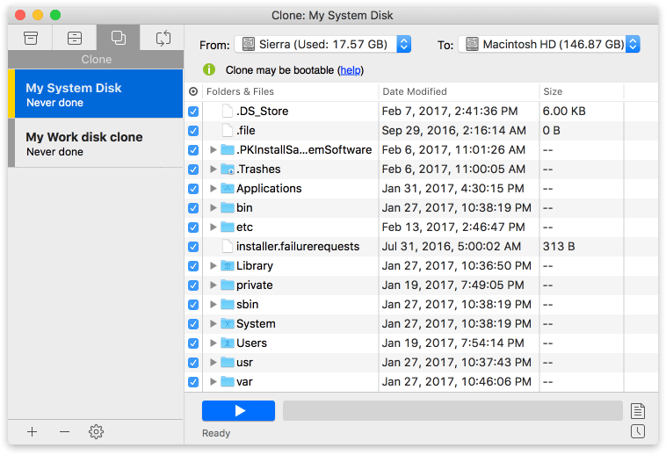This screenshot has height=455, width=666.
Task: Add a new project with plus
Action: tap(32, 431)
